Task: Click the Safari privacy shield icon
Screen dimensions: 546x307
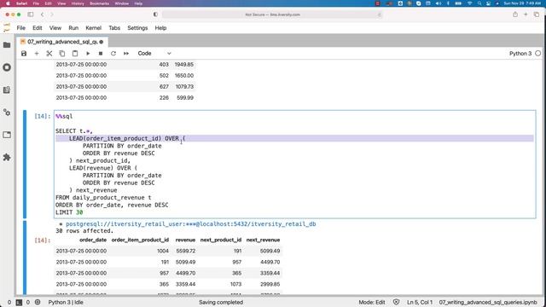Action: tap(155, 14)
